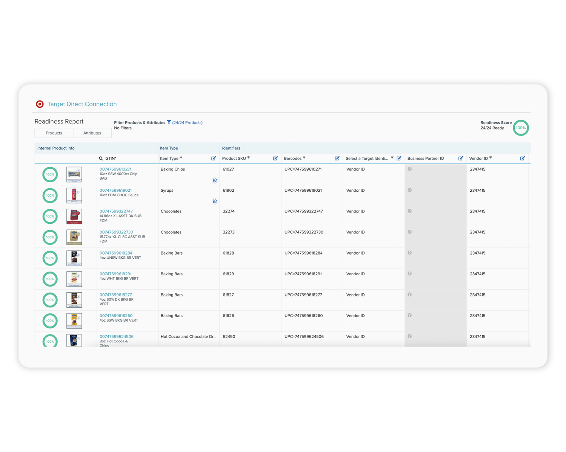Open GTIN 00747599618260 link
The height and width of the screenshot is (452, 566).
[x=116, y=316]
